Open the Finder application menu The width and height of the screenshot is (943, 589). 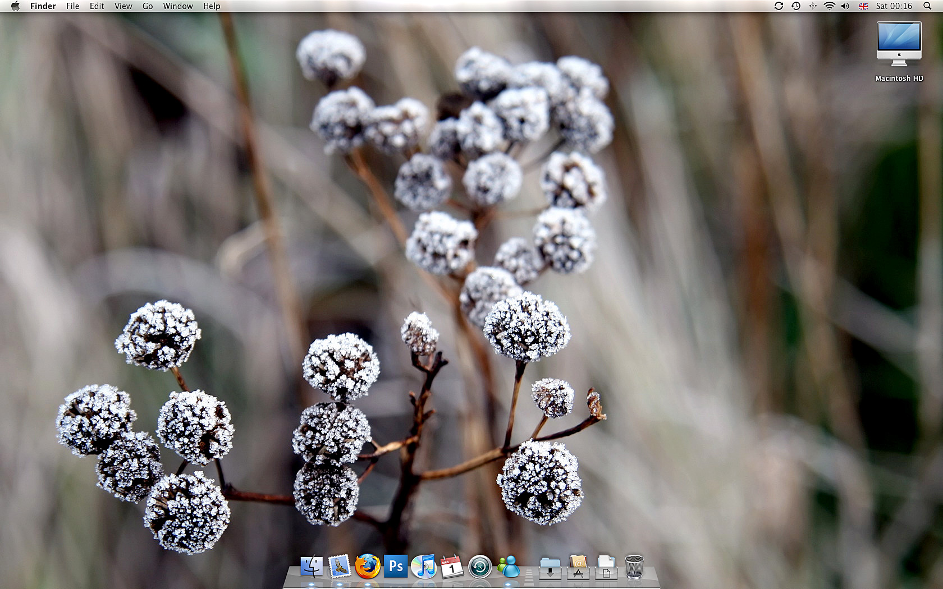pyautogui.click(x=43, y=6)
